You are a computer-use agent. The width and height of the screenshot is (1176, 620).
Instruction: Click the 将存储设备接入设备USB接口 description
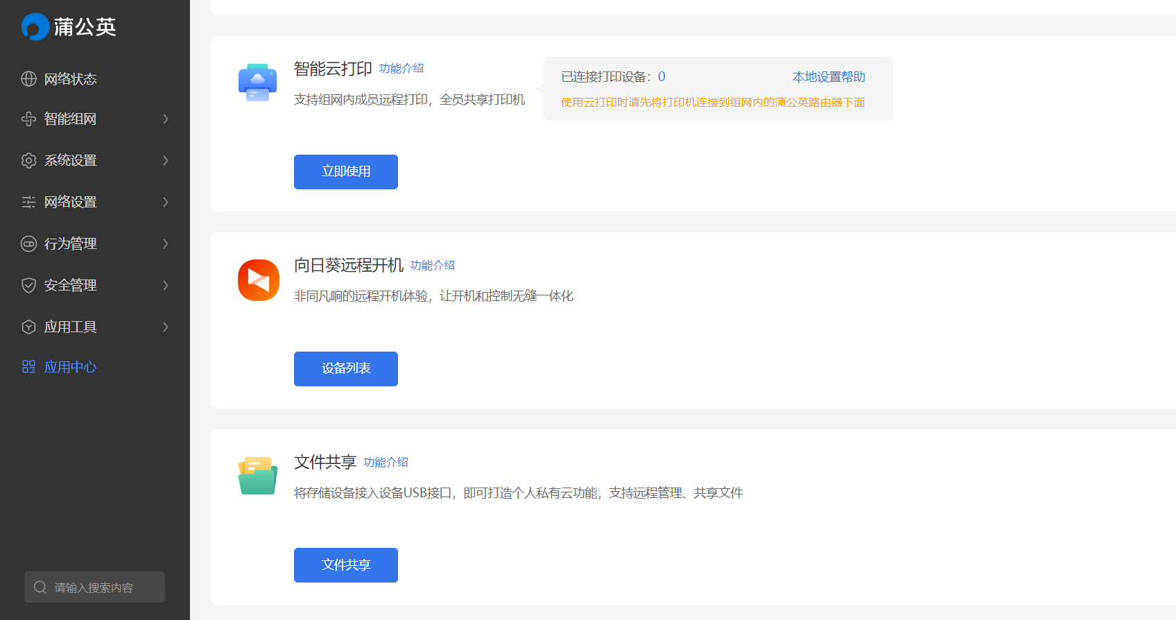click(x=519, y=493)
